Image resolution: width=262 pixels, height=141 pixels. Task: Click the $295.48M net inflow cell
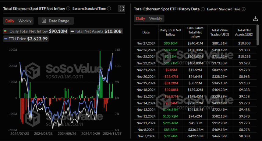coord(170,123)
